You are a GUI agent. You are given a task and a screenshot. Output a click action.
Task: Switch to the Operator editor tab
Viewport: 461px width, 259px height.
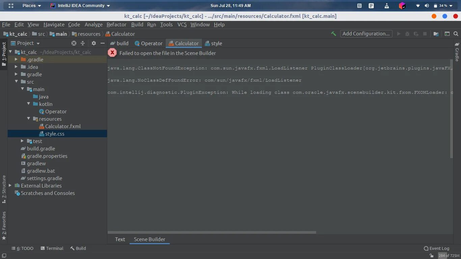[x=148, y=43]
